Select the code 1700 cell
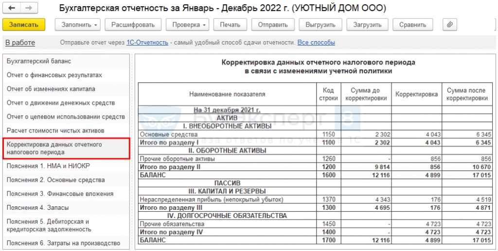The width and height of the screenshot is (498, 251). pos(328,240)
